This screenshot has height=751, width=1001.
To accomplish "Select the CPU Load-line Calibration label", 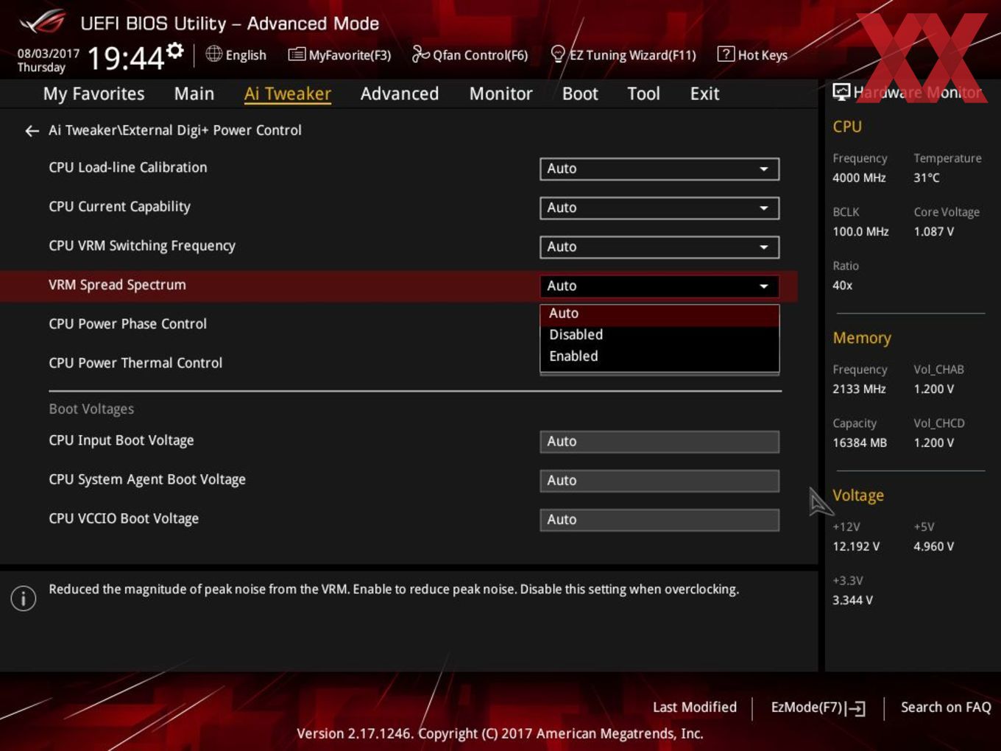I will tap(128, 168).
